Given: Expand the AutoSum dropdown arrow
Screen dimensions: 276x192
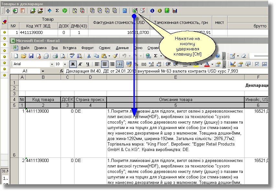Looking at the screenshot, I should [161, 56].
